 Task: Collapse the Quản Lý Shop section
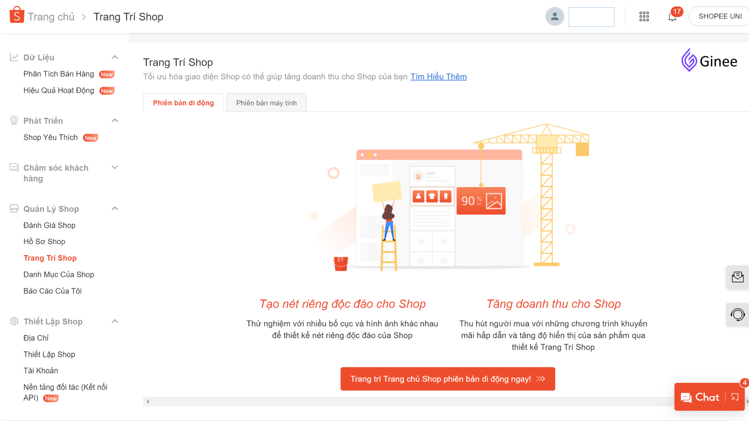coord(116,208)
